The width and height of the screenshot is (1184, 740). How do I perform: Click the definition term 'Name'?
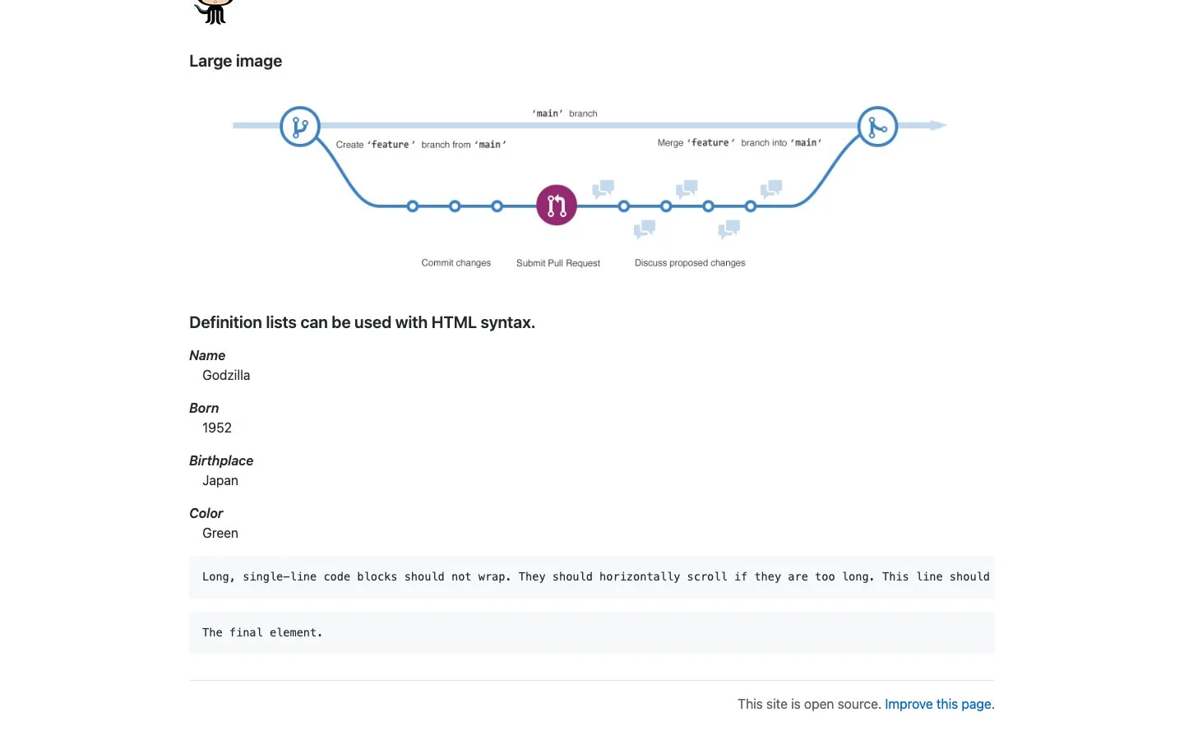tap(207, 355)
